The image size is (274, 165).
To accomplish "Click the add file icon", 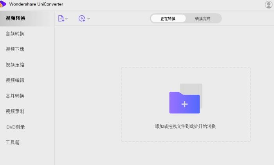I will (x=61, y=18).
